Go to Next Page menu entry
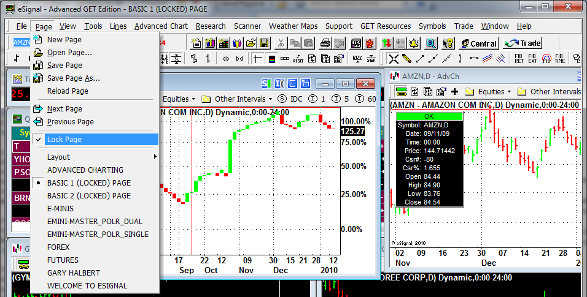 tap(95, 109)
